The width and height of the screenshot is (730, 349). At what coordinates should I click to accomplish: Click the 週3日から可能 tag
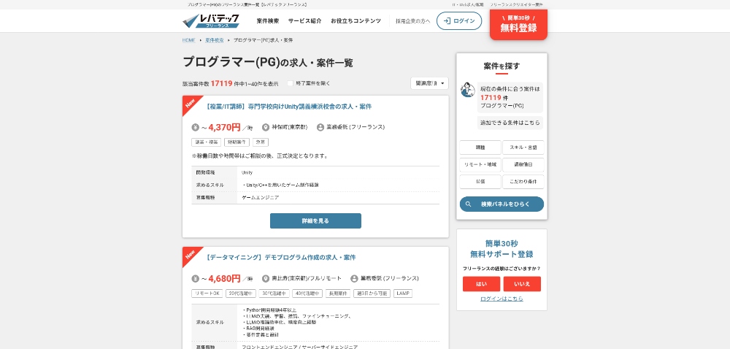pyautogui.click(x=372, y=294)
